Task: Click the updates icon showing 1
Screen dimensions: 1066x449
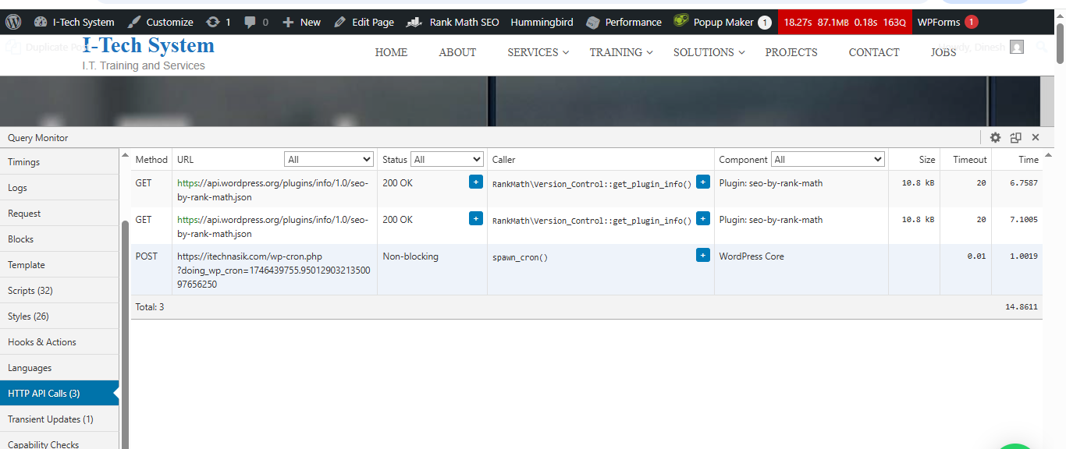Action: tap(219, 22)
